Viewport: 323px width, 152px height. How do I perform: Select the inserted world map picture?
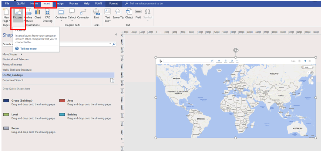coord(236,98)
